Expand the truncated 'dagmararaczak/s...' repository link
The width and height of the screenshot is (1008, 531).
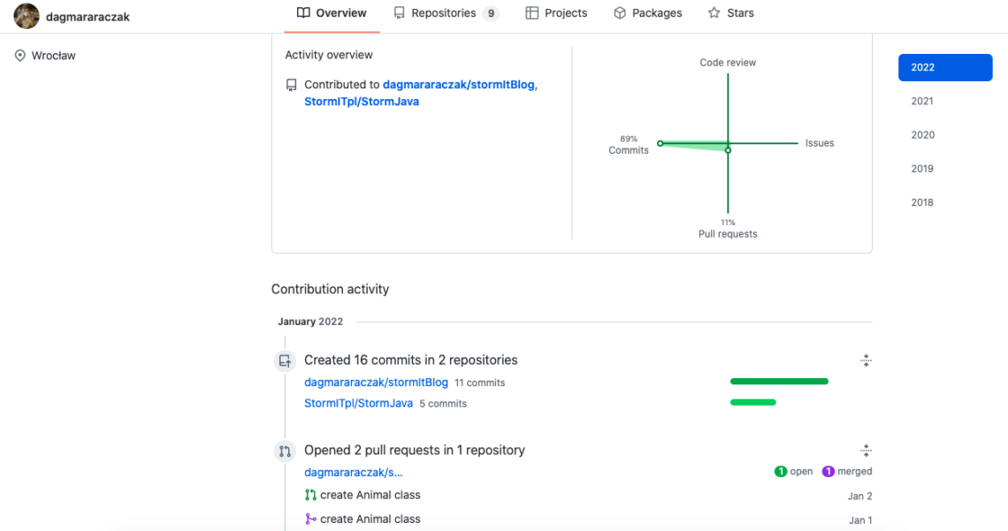(x=353, y=472)
